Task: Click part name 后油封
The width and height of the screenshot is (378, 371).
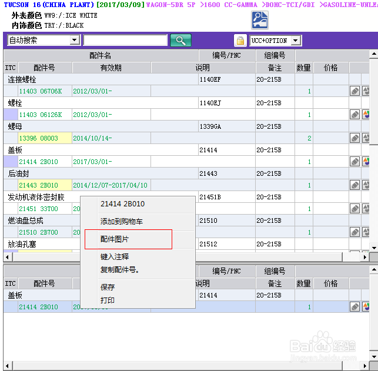Action: (18, 173)
